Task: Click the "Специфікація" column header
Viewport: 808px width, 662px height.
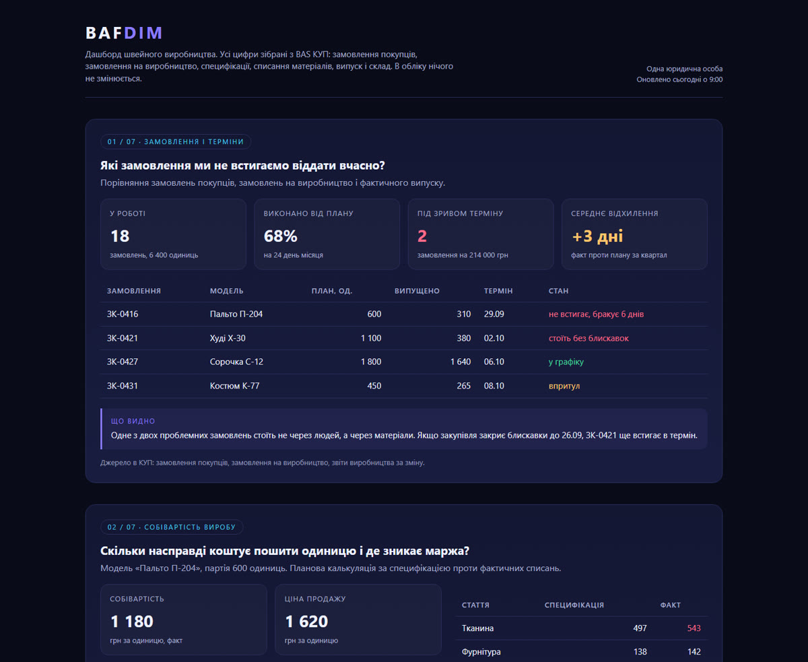Action: (x=574, y=605)
